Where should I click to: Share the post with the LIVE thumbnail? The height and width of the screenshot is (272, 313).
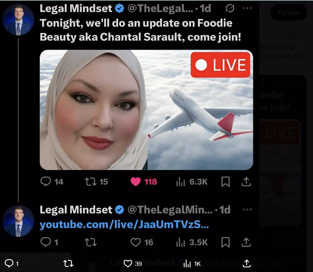click(x=246, y=182)
